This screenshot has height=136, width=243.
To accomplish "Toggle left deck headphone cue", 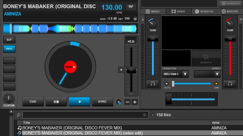I will click(x=153, y=84).
